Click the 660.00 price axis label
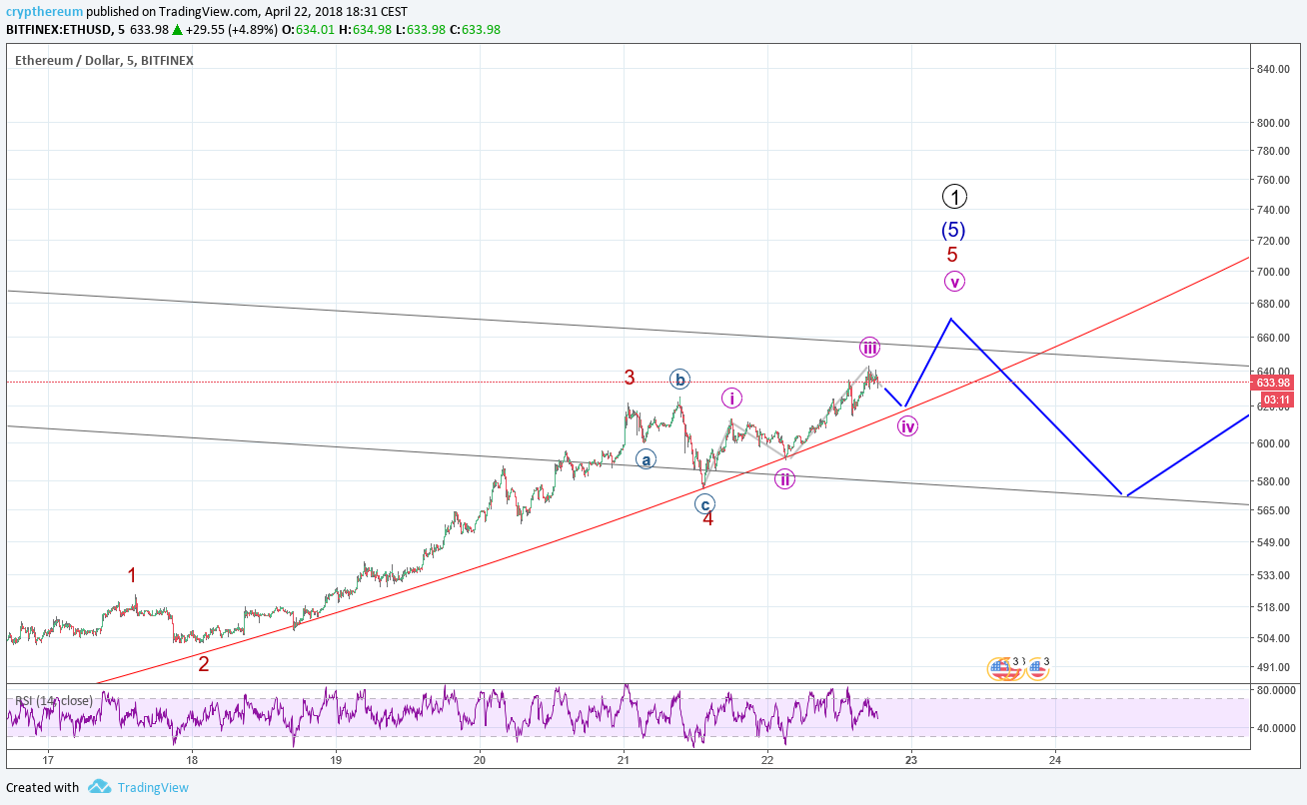 (x=1272, y=339)
